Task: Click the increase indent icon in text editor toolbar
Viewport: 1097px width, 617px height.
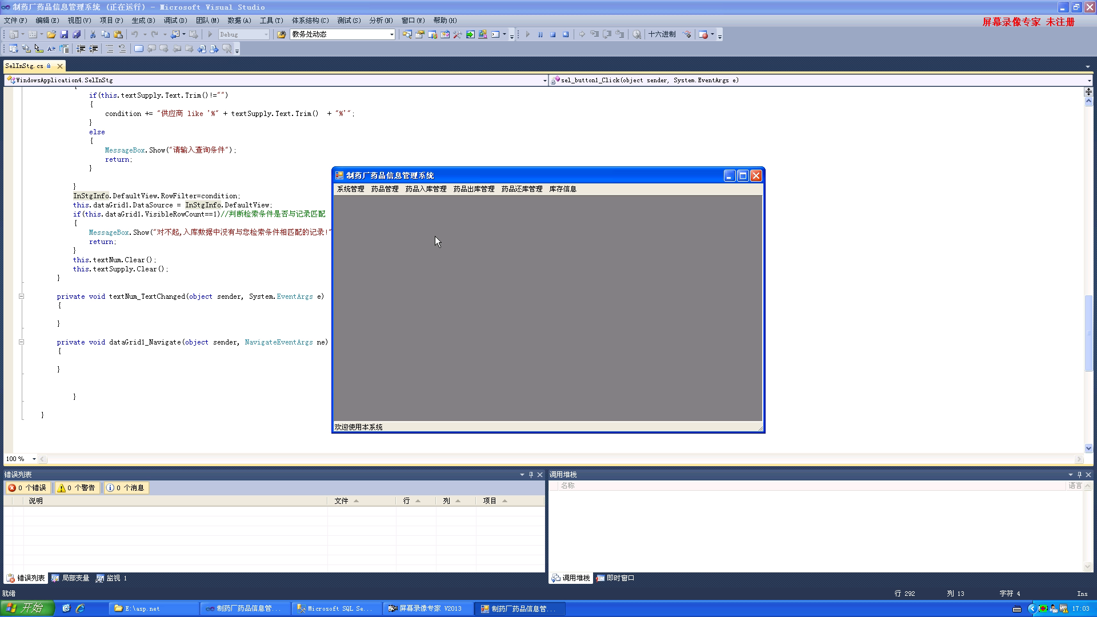Action: [94, 49]
